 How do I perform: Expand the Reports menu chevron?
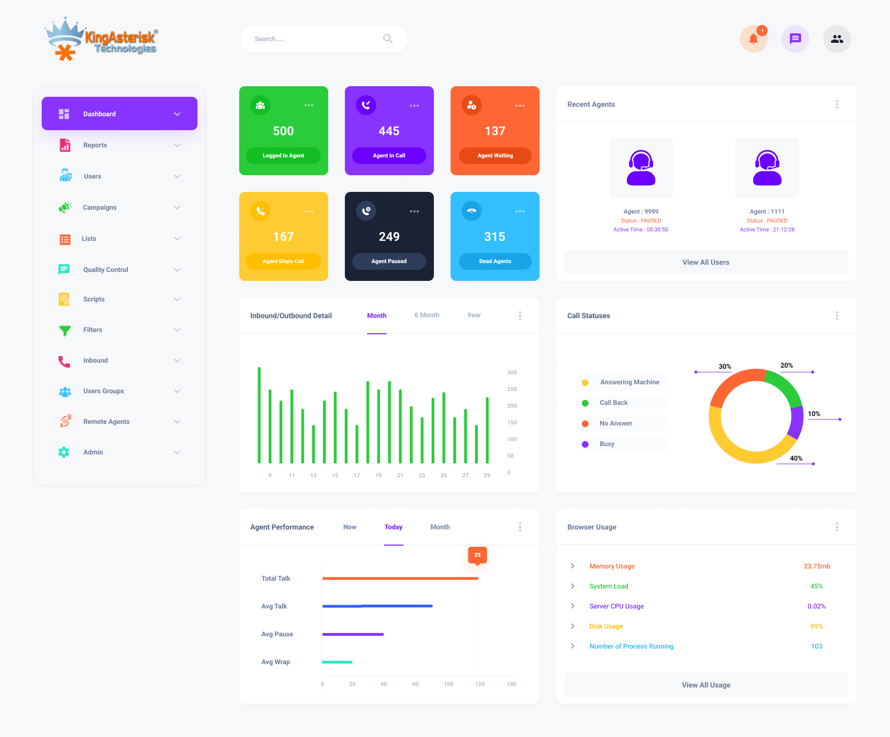177,145
